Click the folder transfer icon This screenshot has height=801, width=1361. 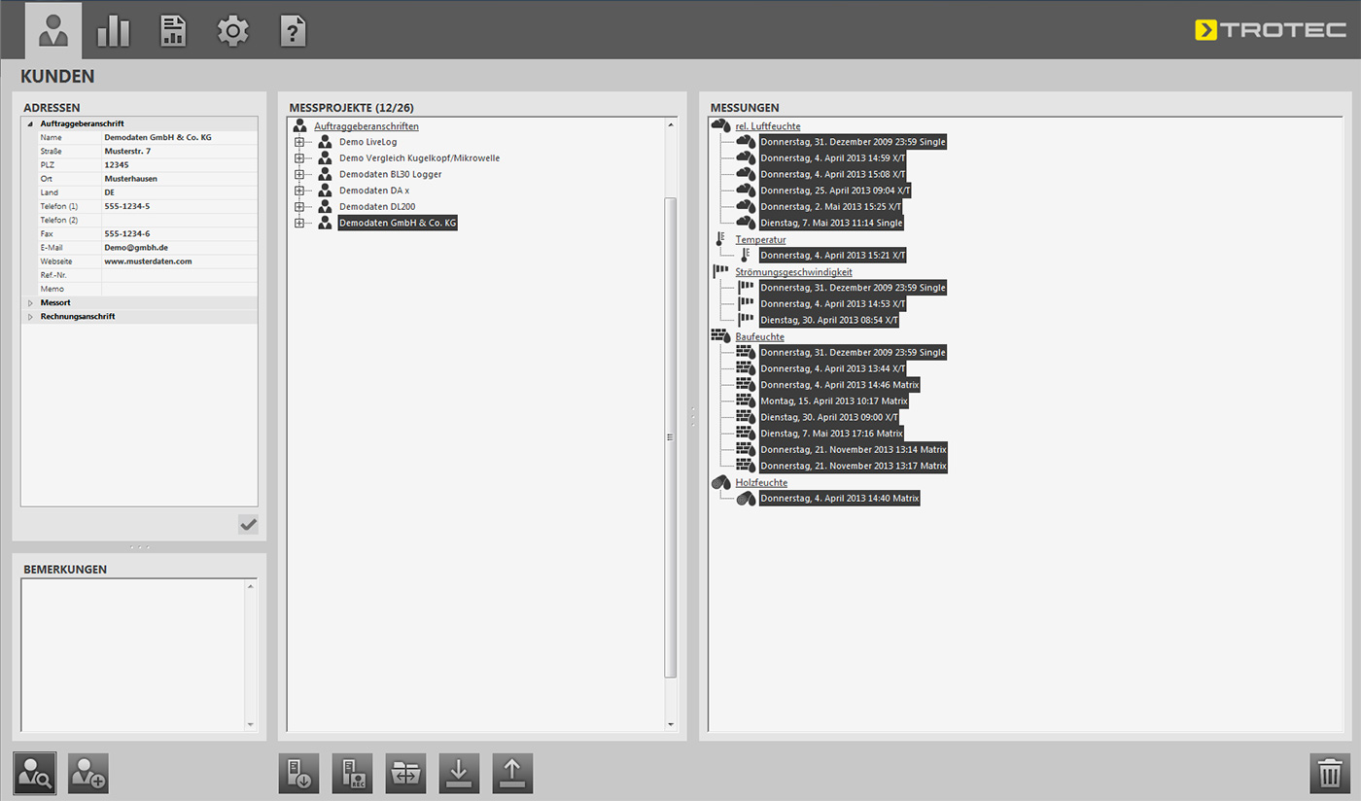point(405,773)
